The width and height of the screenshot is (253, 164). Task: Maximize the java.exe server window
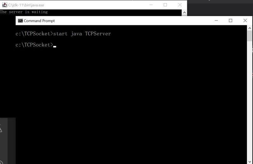[x=165, y=5]
